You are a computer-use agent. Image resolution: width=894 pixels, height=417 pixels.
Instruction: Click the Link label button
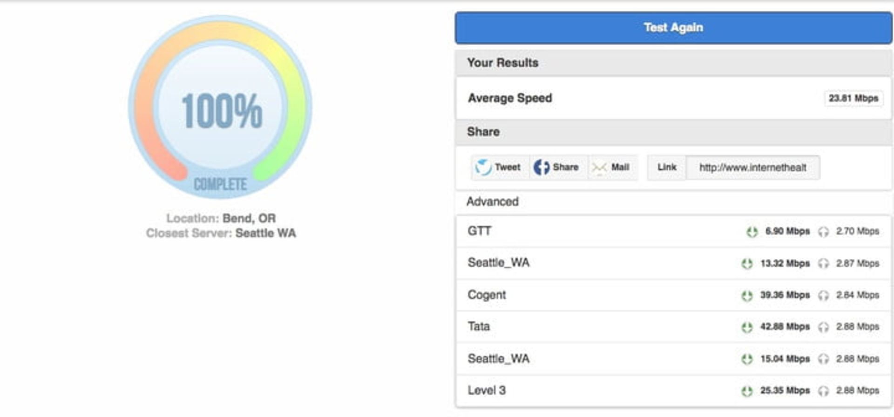(x=667, y=168)
